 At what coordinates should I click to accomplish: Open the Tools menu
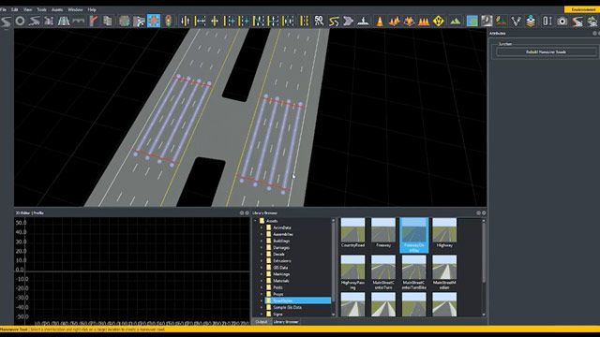[41, 9]
